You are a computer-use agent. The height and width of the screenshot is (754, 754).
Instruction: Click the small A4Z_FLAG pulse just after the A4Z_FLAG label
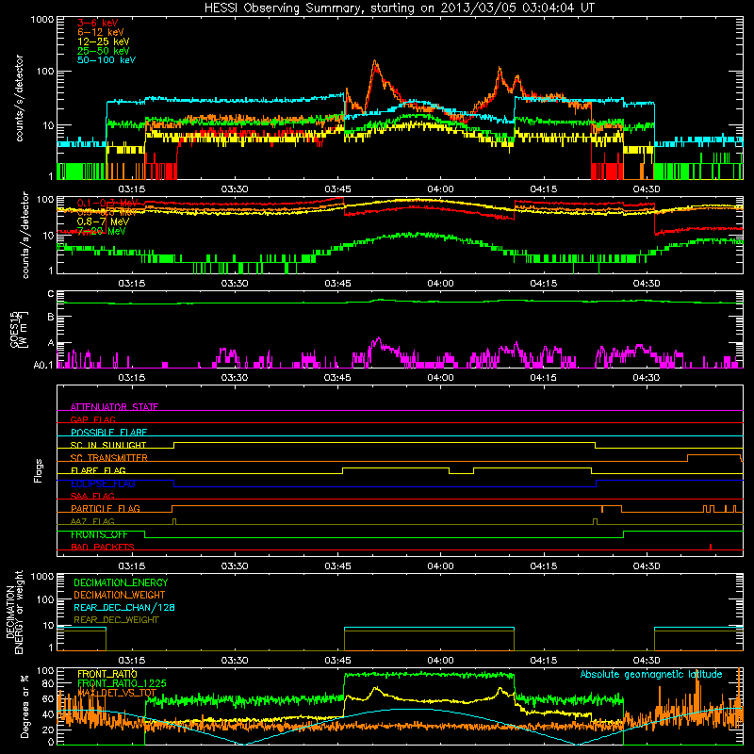tap(174, 521)
